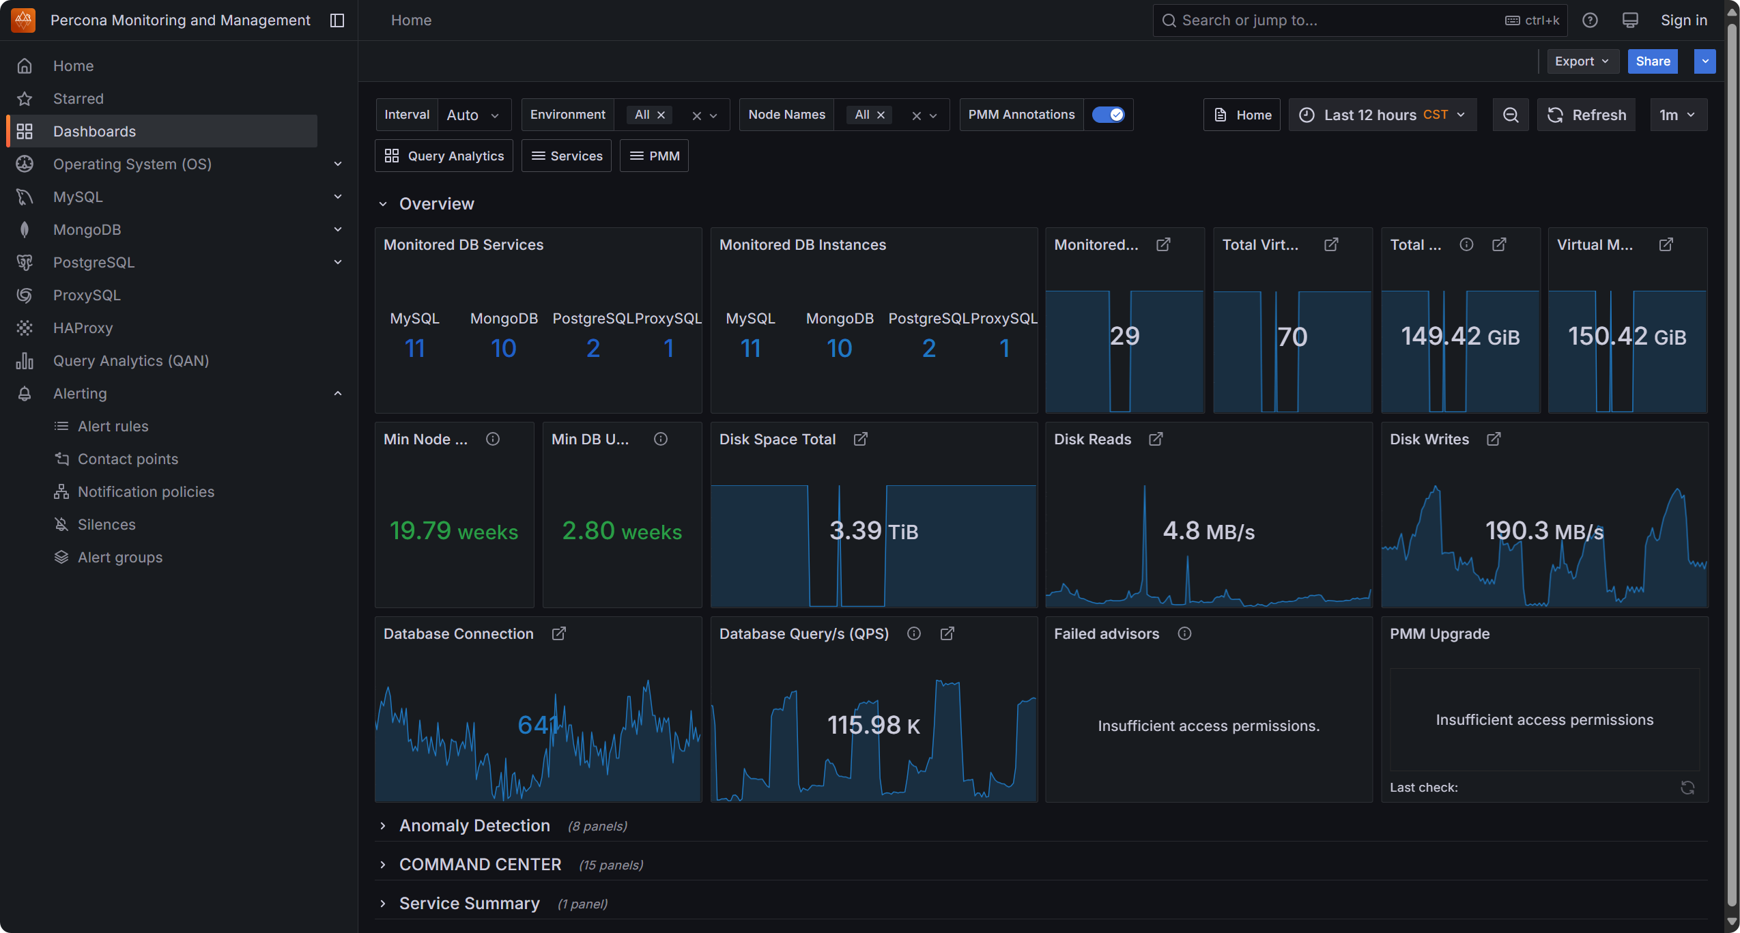Click the PMM Upgrade refresh check icon
Viewport: 1740px width, 933px height.
(x=1687, y=788)
